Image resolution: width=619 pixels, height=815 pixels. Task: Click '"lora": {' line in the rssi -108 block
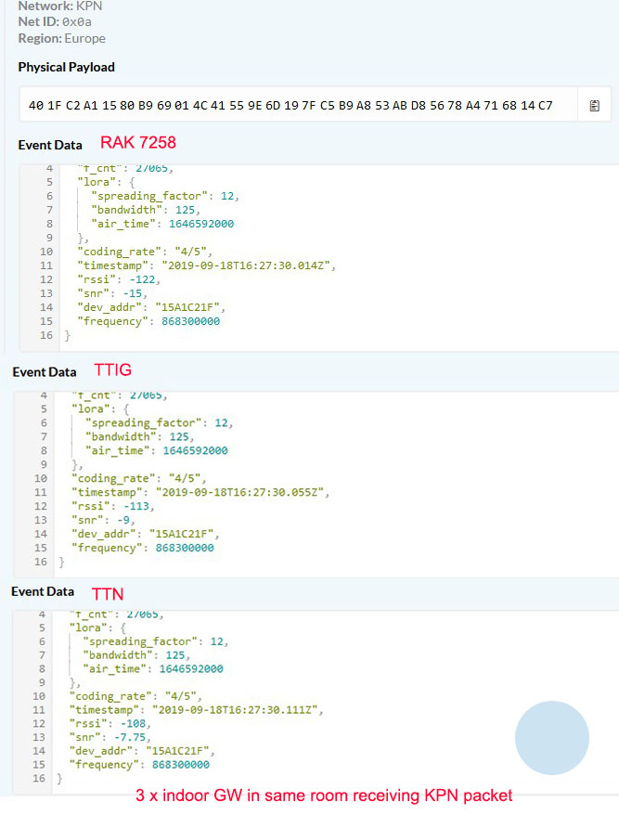(x=97, y=627)
